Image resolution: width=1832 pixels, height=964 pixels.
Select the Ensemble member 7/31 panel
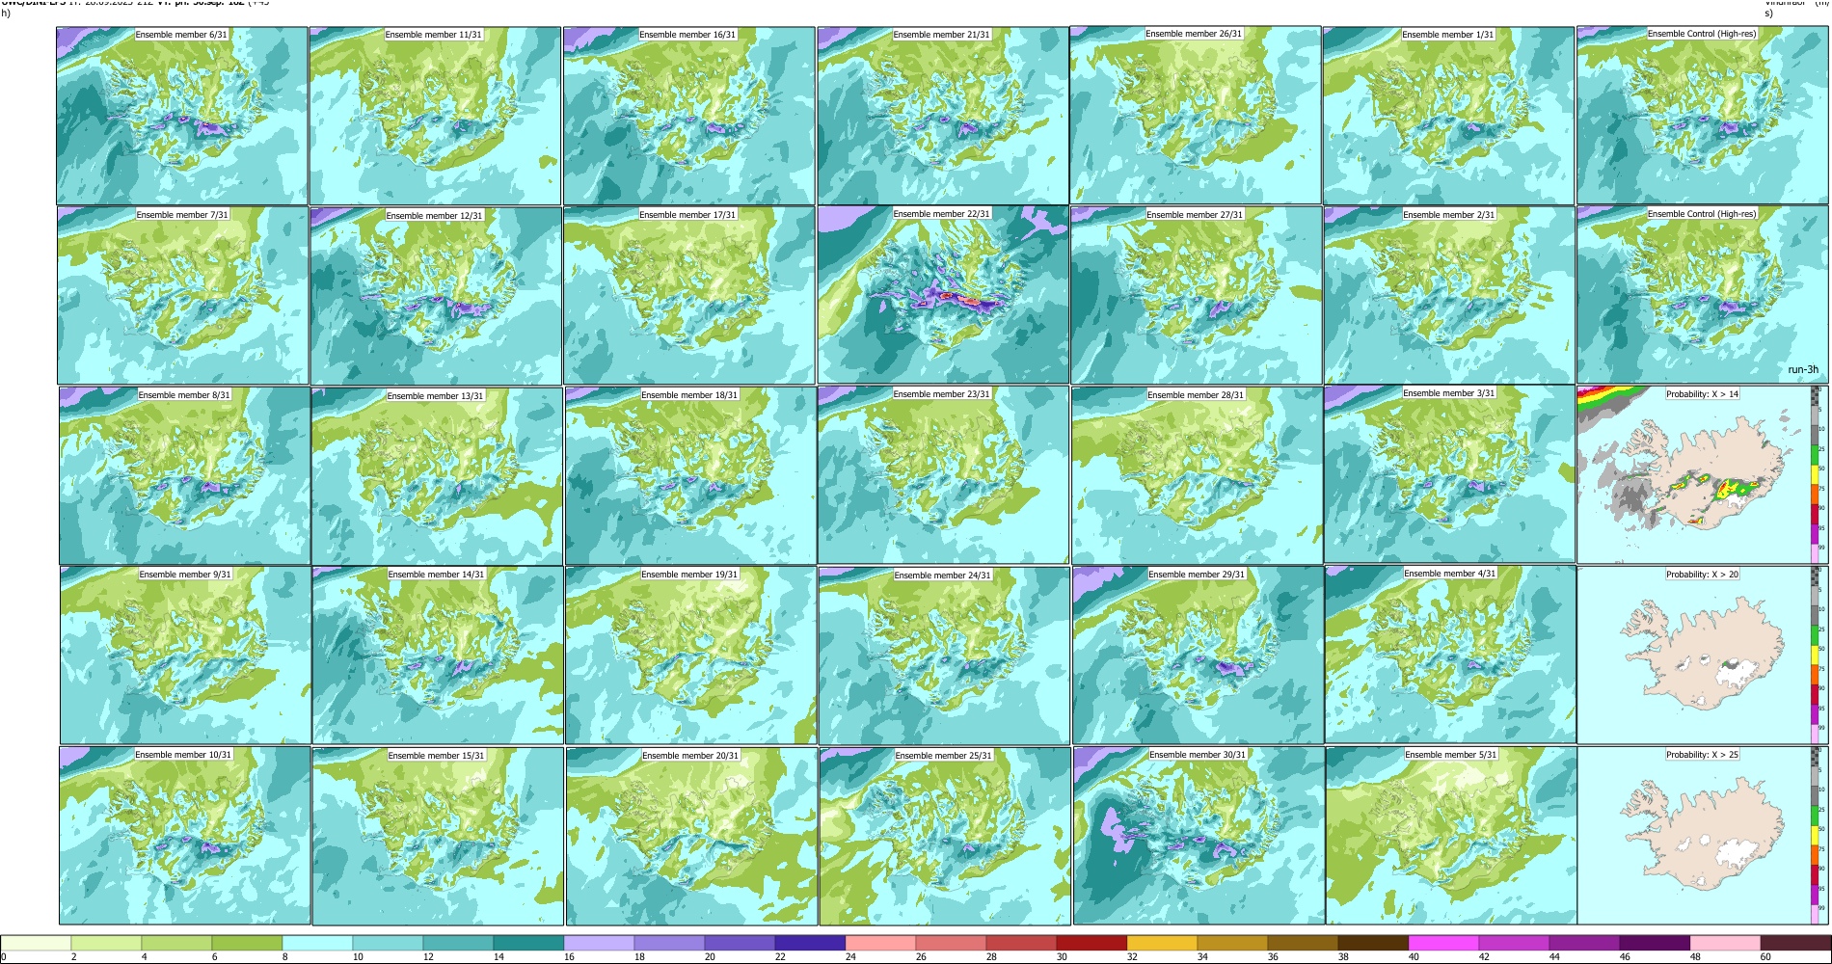tap(183, 295)
